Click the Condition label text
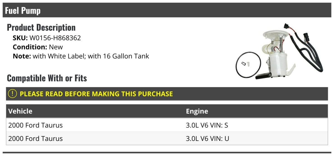The height and width of the screenshot is (156, 334). [x=30, y=47]
